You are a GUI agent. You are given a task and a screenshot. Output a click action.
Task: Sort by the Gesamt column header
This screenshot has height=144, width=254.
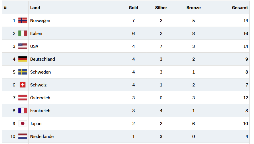pyautogui.click(x=240, y=8)
